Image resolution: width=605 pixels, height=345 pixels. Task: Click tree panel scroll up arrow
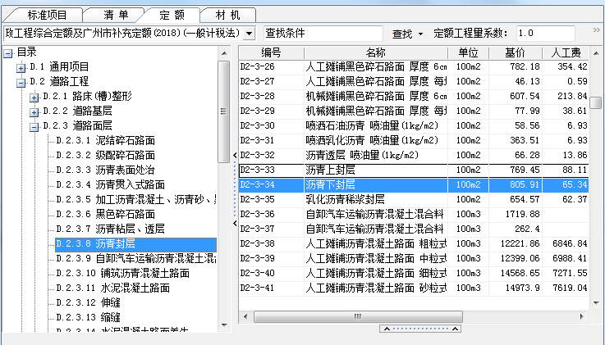point(224,53)
